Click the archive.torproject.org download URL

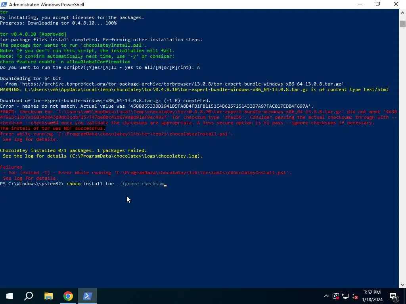[x=182, y=84]
